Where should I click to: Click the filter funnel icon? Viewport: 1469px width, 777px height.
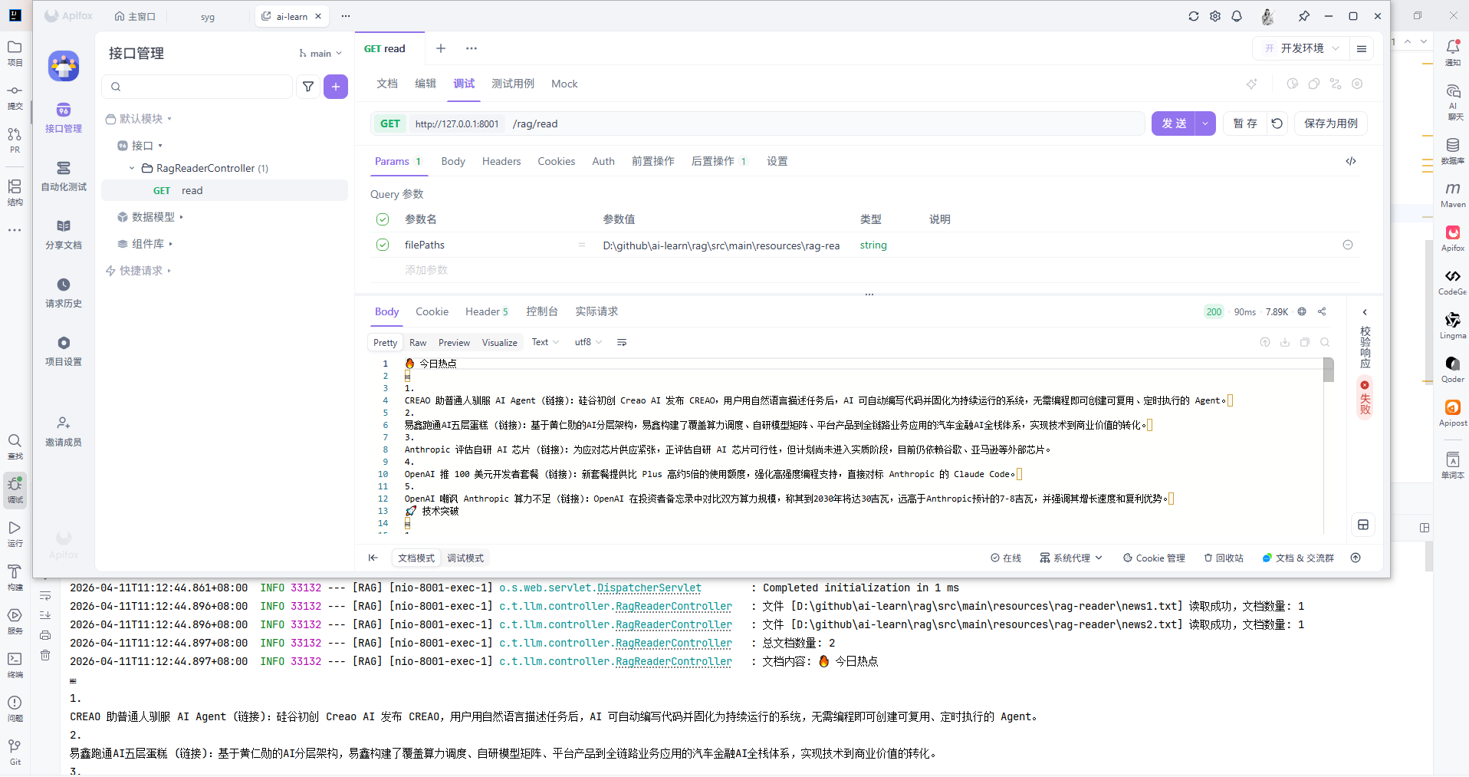pyautogui.click(x=308, y=87)
